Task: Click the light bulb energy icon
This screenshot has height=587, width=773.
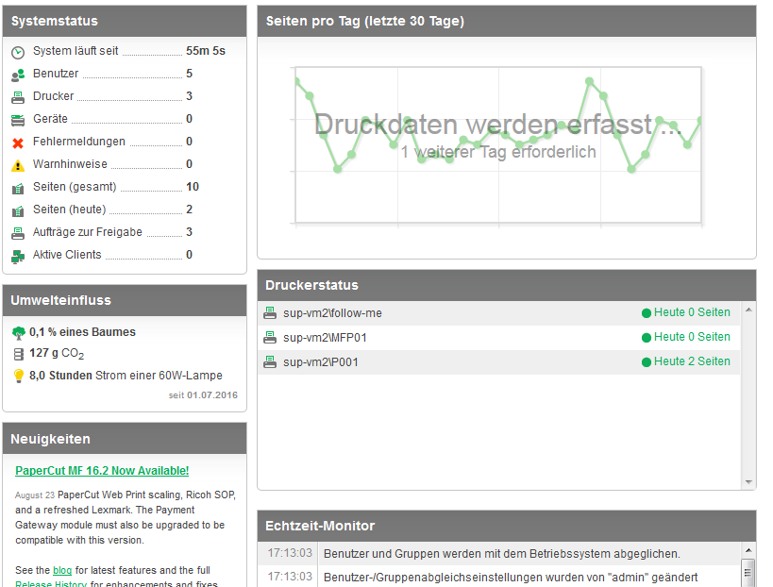Action: coord(18,376)
